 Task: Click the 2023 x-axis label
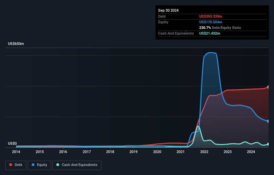point(228,152)
